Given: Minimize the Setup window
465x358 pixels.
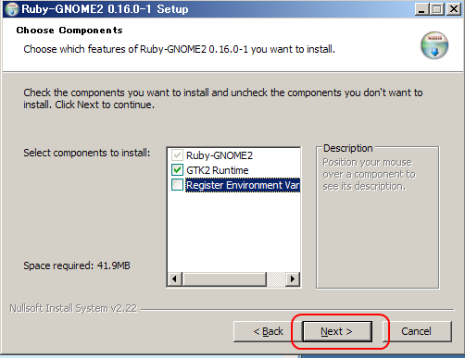Looking at the screenshot, I should tap(421, 9).
